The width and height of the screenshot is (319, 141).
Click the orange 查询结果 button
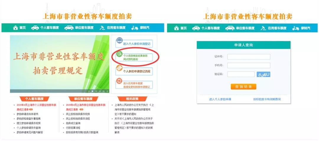243,87
